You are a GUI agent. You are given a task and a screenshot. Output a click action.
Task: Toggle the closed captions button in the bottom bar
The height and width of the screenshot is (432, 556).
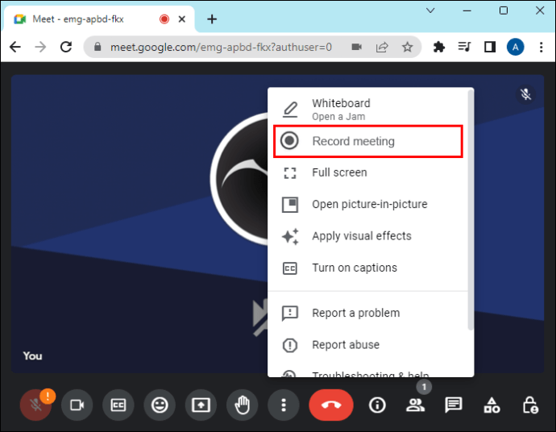coord(118,405)
